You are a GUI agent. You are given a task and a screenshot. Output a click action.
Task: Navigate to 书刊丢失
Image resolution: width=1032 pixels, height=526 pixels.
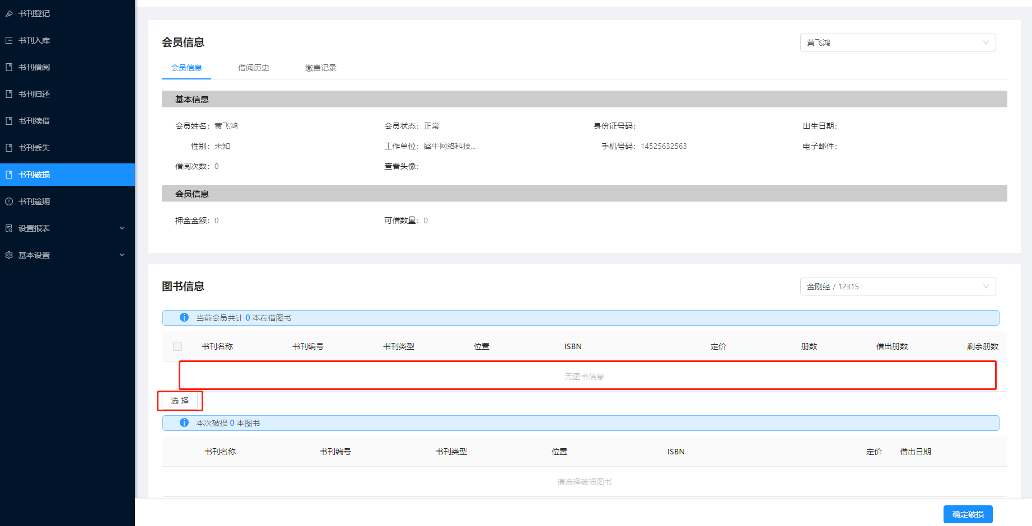coord(67,148)
